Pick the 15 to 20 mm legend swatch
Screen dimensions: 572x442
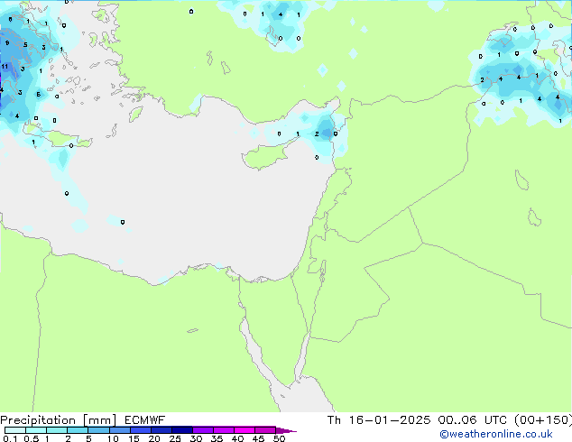[x=141, y=430]
